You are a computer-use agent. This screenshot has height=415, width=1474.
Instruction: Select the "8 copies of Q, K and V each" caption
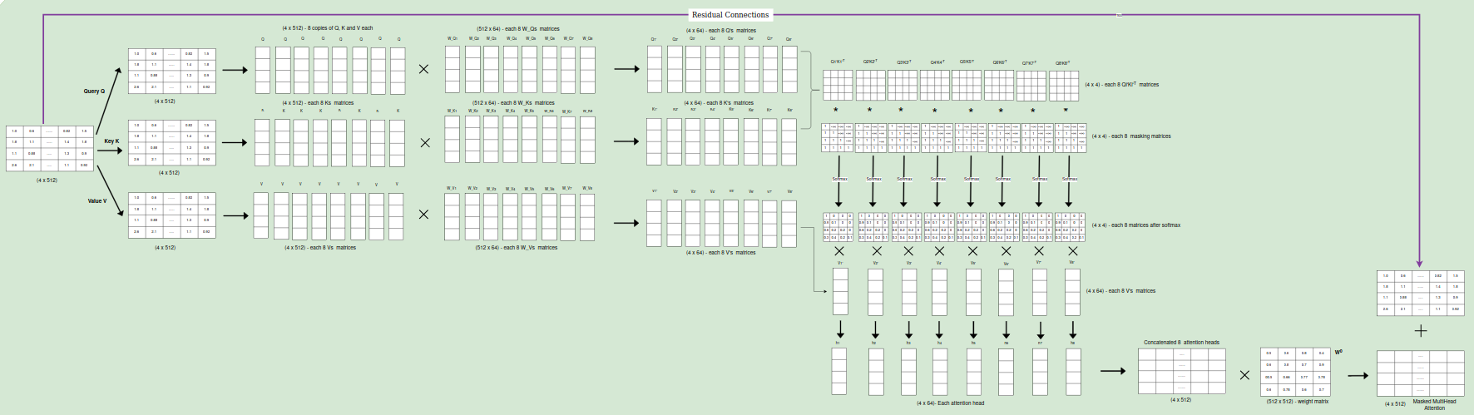[x=327, y=28]
